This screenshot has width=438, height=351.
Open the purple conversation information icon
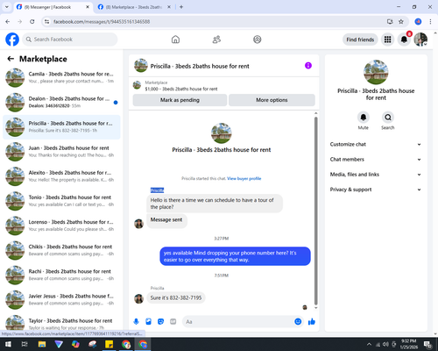pyautogui.click(x=308, y=66)
